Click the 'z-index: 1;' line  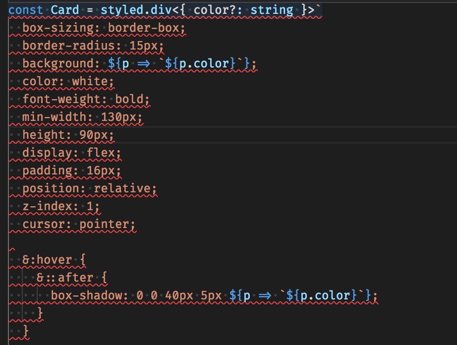[61, 206]
